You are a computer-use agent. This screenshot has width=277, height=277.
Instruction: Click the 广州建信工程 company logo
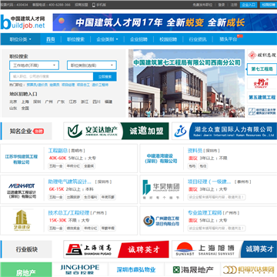point(161,221)
